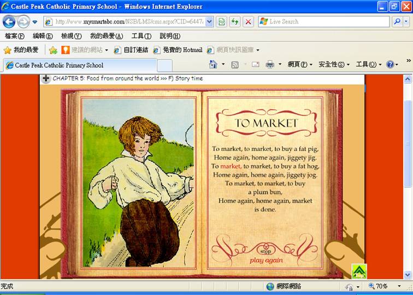Open the 工具(O) command bar menu
The height and width of the screenshot is (295, 413).
369,64
